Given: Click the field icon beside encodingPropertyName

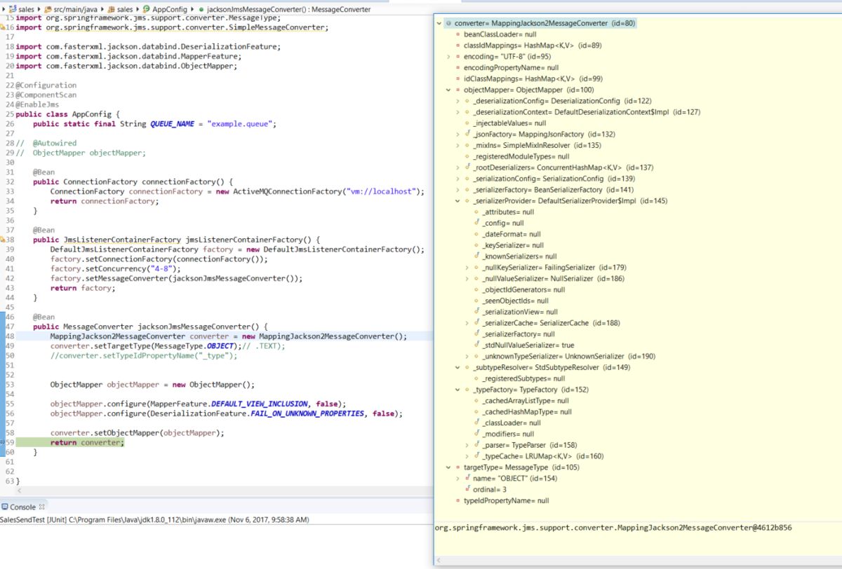Looking at the screenshot, I should (x=458, y=68).
